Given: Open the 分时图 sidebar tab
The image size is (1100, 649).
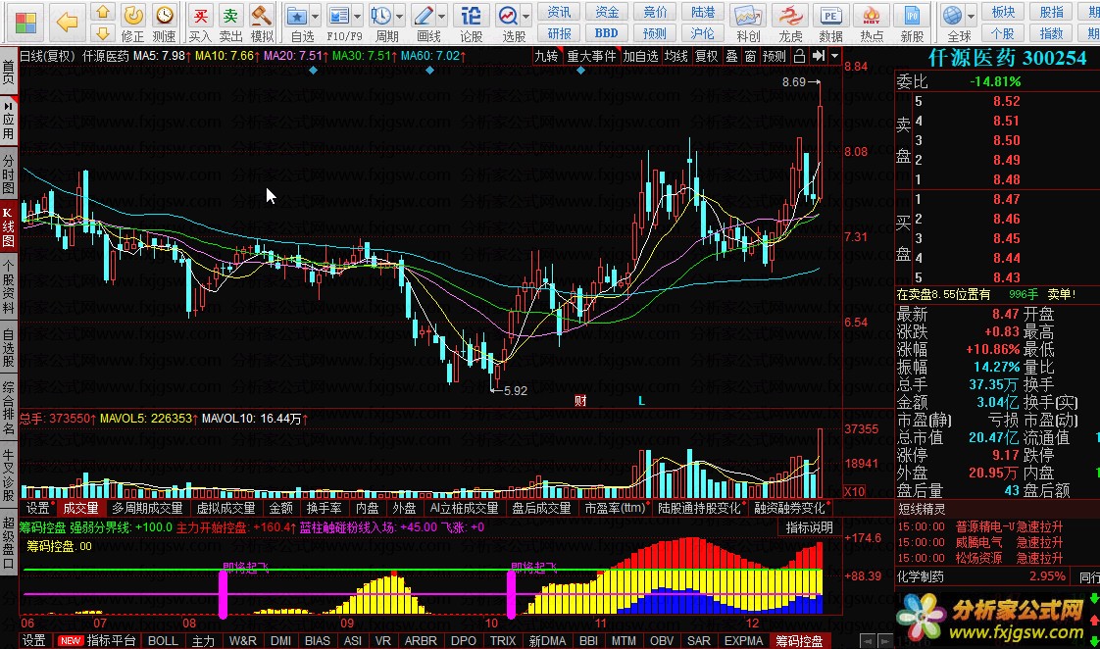Looking at the screenshot, I should (9, 172).
